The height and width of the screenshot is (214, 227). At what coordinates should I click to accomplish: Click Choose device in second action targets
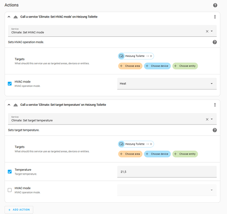(x=157, y=154)
